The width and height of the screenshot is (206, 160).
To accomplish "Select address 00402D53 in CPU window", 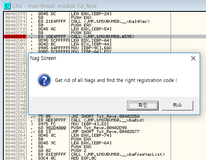I will point(16,117).
